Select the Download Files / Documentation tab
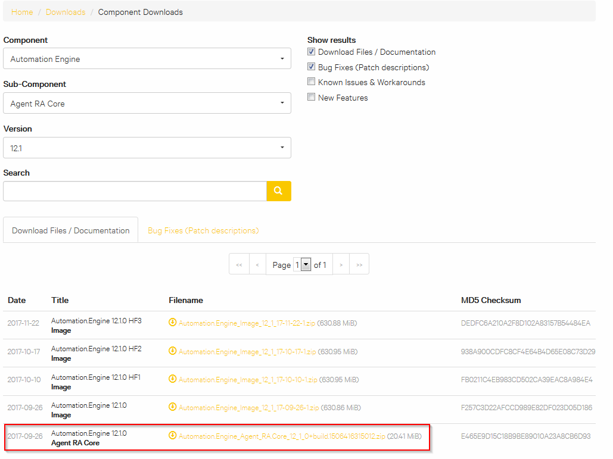This screenshot has width=613, height=459. pyautogui.click(x=70, y=230)
